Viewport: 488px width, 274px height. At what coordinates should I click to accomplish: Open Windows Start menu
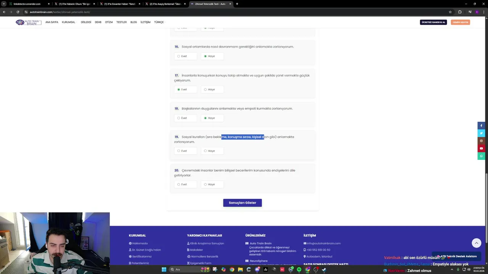tap(164, 269)
